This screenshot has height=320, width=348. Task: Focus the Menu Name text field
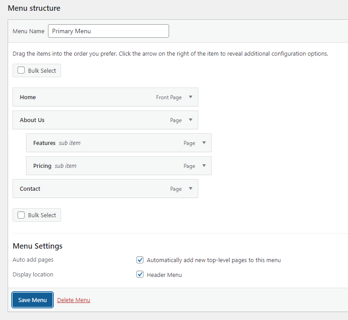click(108, 31)
